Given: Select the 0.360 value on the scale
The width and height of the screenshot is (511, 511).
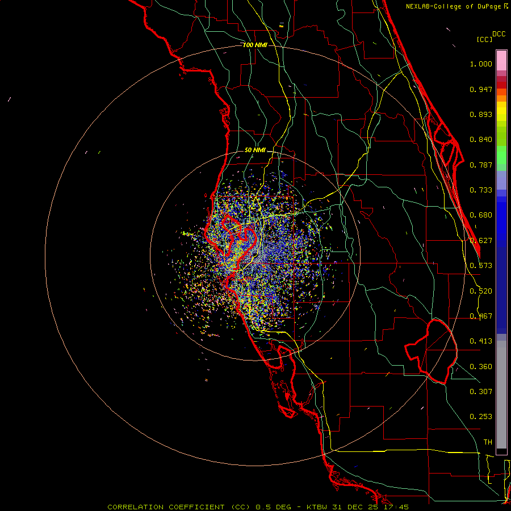Looking at the screenshot, I should [x=481, y=367].
